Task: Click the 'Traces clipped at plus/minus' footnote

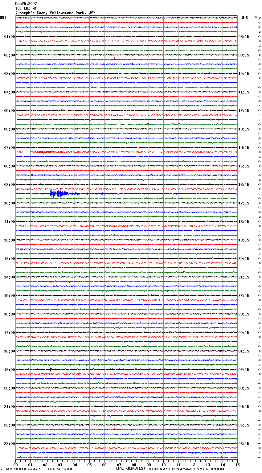Action: tap(186, 469)
